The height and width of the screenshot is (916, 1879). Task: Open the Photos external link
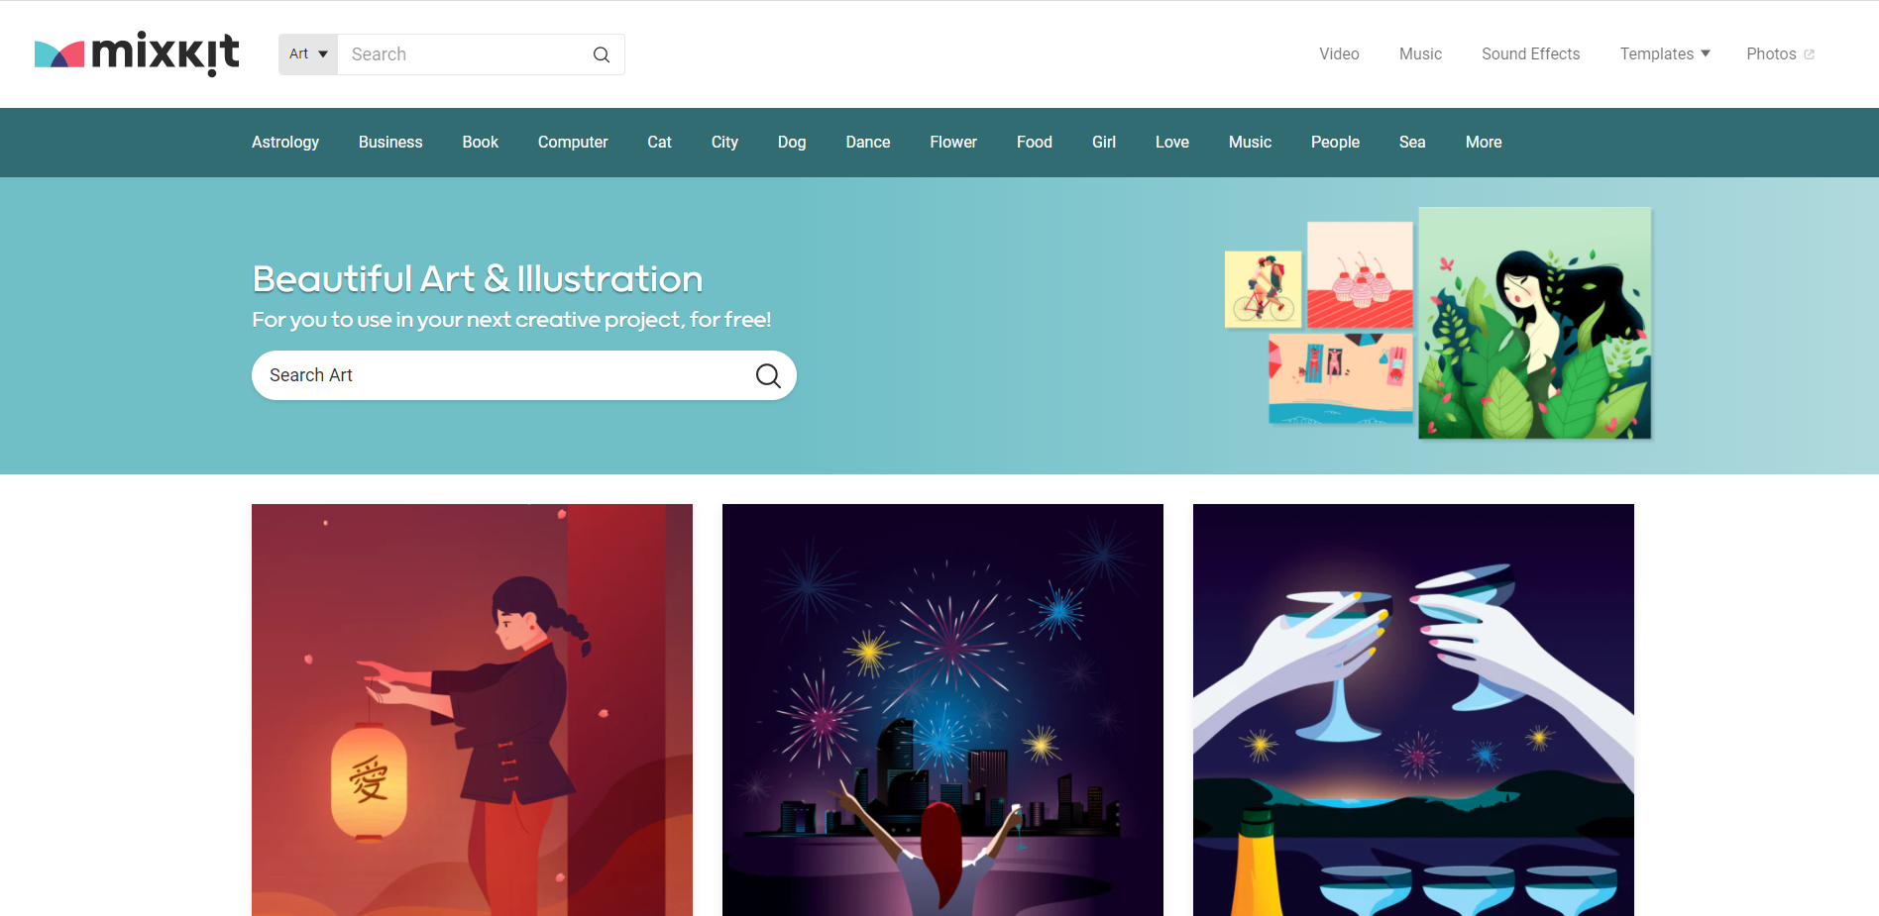[x=1780, y=53]
